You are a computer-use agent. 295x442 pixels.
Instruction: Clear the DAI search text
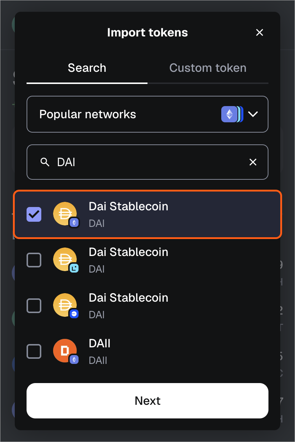pyautogui.click(x=253, y=162)
